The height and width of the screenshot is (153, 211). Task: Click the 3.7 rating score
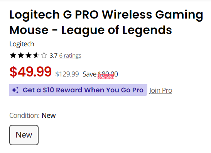tap(54, 56)
